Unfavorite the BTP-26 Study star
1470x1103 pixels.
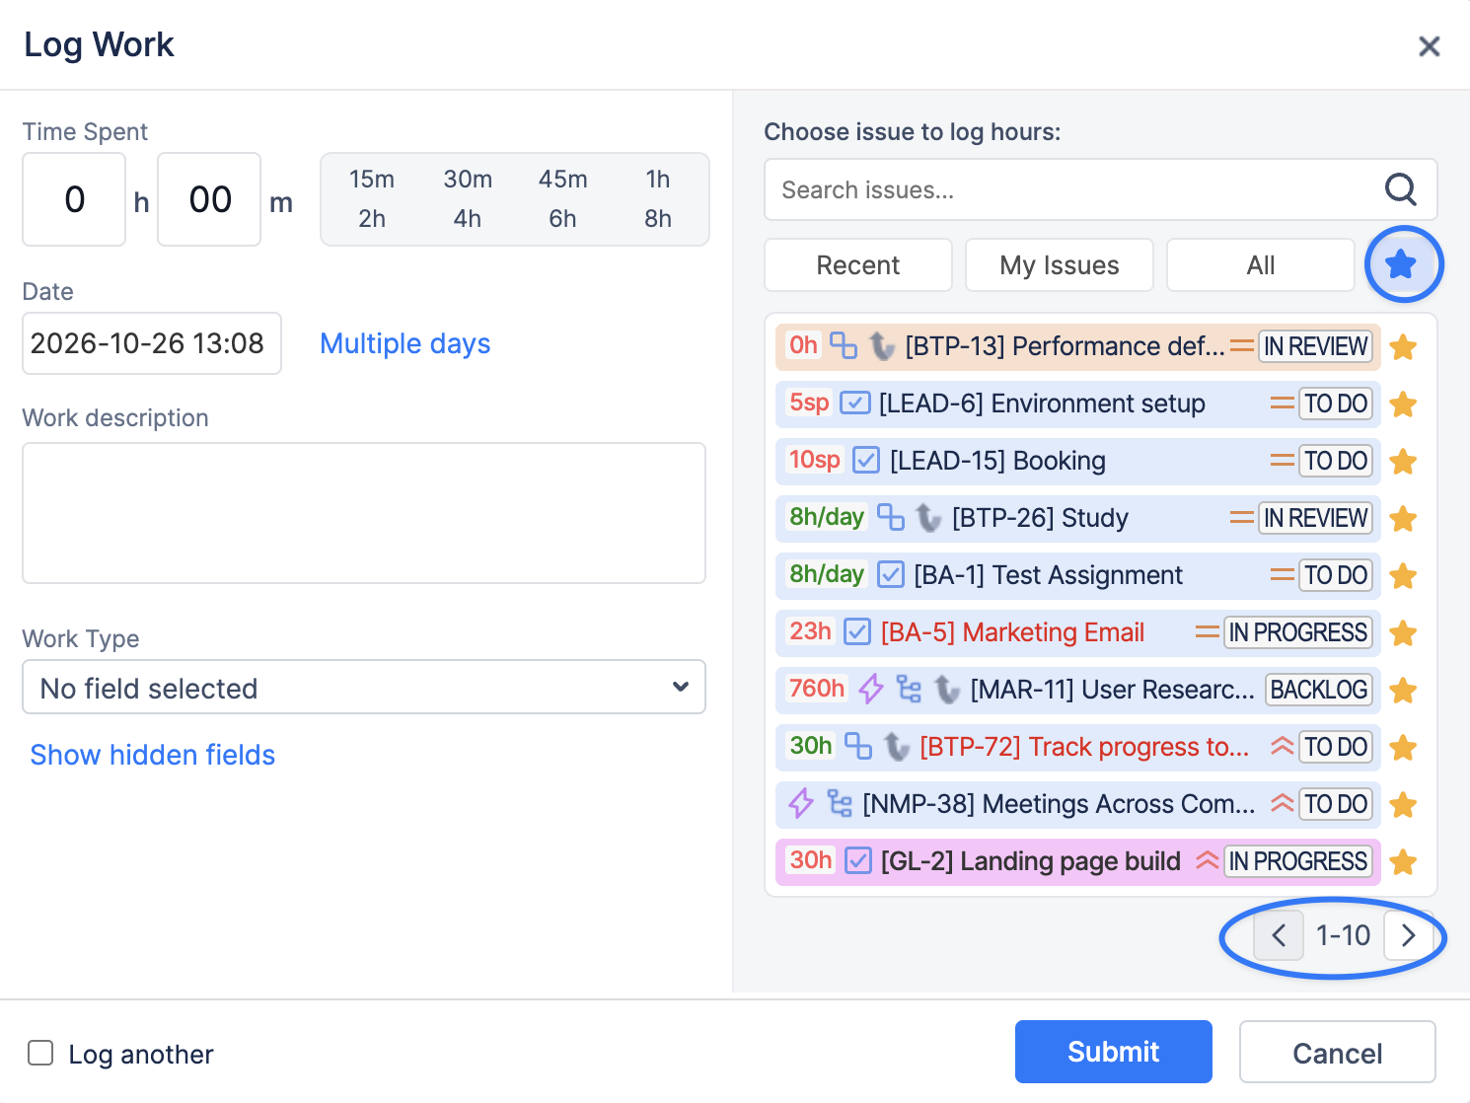(x=1403, y=519)
